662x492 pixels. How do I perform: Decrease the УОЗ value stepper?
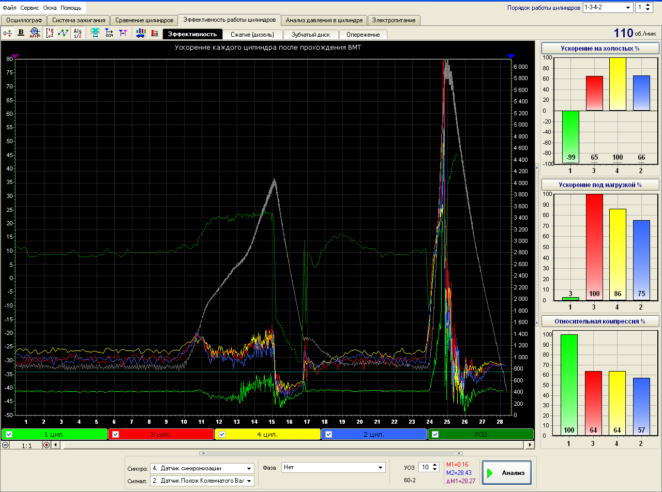click(435, 470)
